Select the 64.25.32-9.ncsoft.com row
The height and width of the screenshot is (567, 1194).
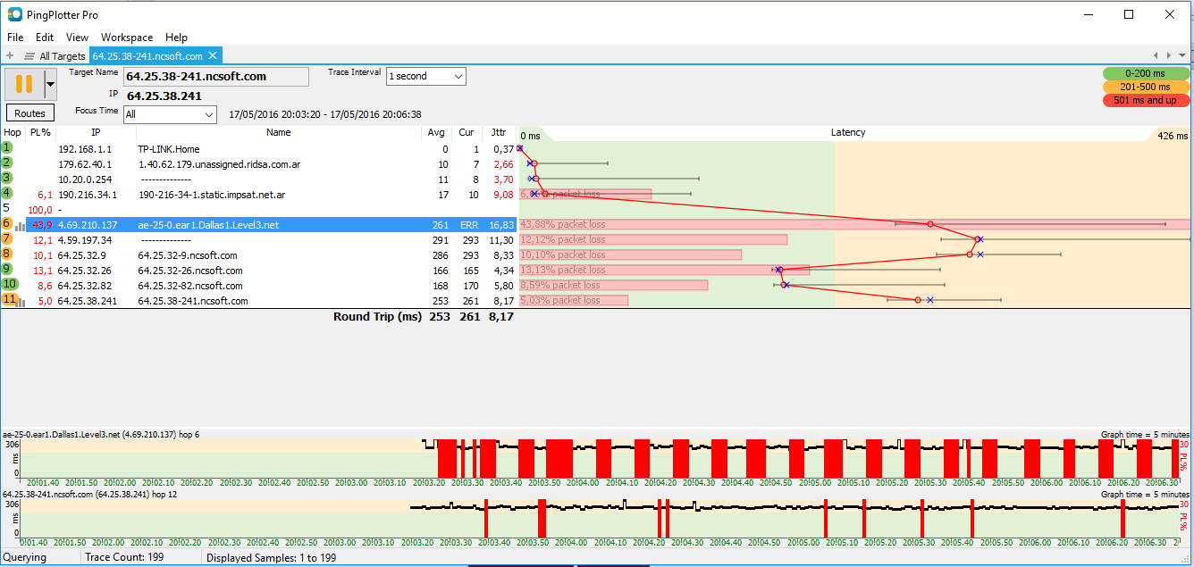(259, 255)
